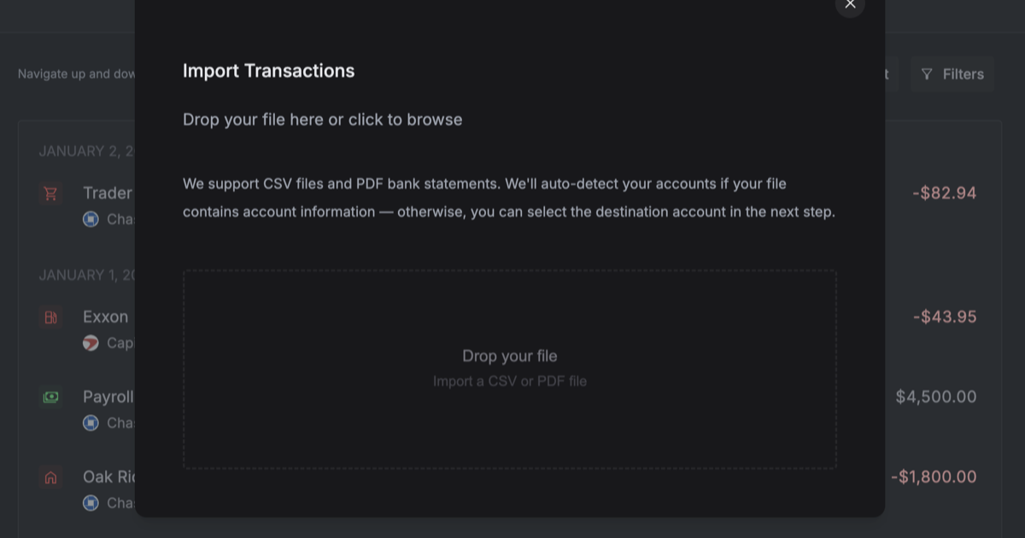Select the fuel pump icon next to Exxon
The width and height of the screenshot is (1025, 538).
[x=50, y=317]
